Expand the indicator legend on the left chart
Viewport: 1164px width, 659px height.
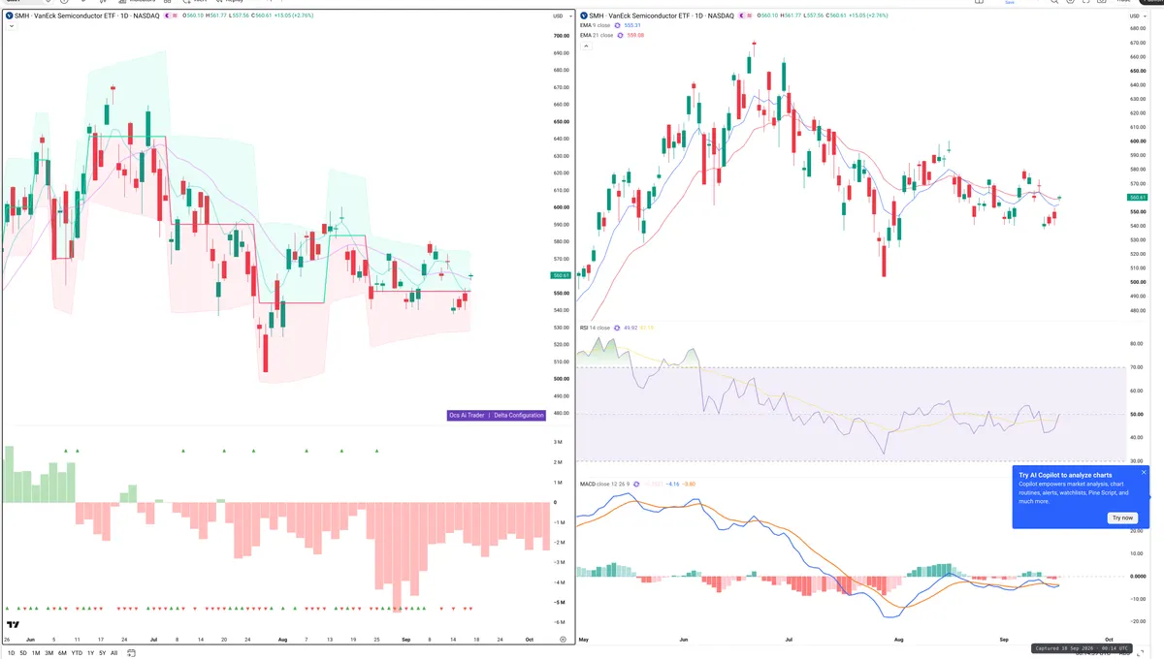[10, 26]
